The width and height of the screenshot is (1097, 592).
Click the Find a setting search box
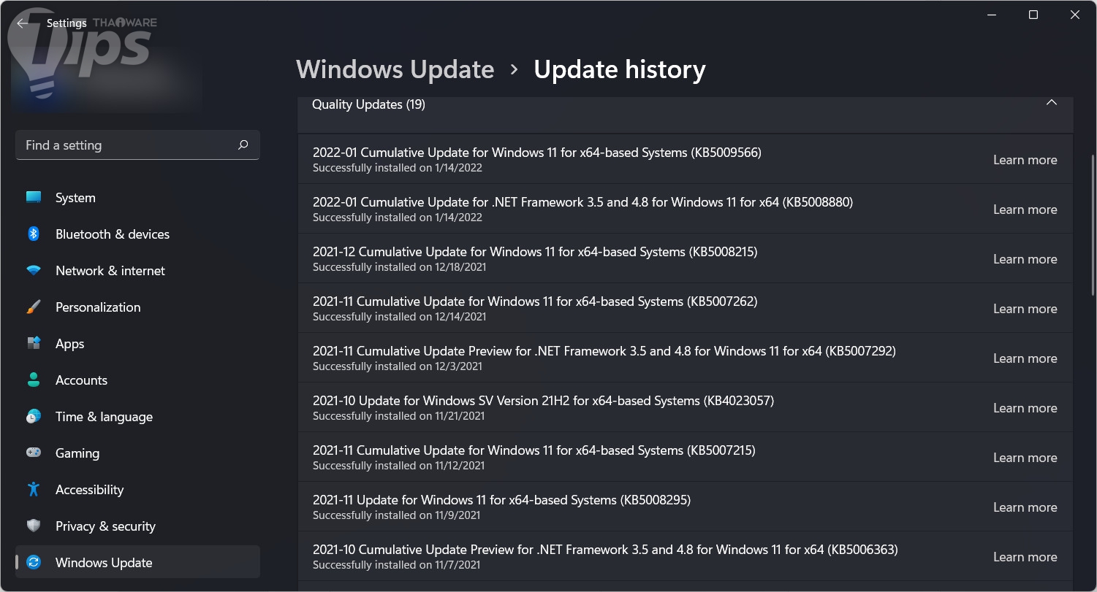tap(128, 145)
